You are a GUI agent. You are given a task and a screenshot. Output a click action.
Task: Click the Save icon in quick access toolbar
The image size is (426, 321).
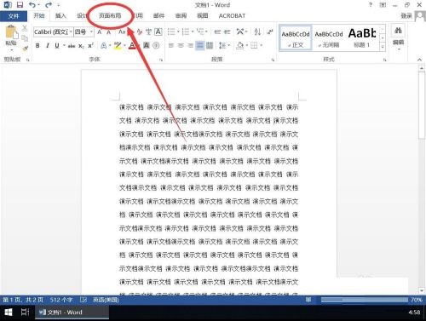click(20, 5)
